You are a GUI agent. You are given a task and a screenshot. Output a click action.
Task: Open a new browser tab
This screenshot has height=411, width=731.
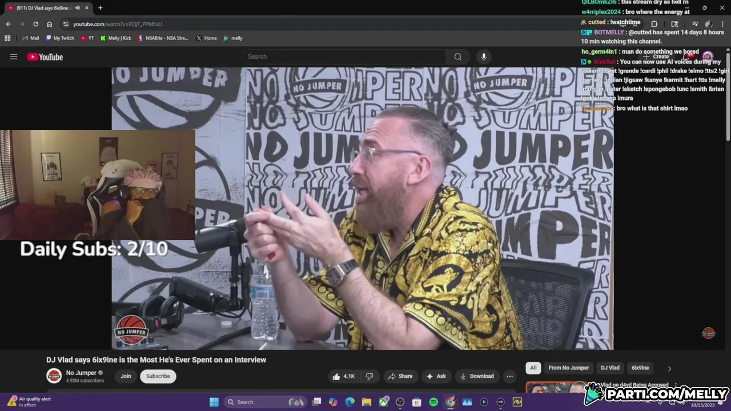pos(100,8)
